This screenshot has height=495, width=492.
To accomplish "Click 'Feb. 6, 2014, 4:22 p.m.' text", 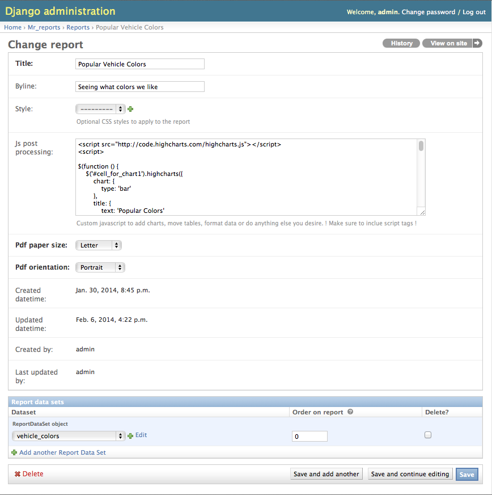I will 112,320.
